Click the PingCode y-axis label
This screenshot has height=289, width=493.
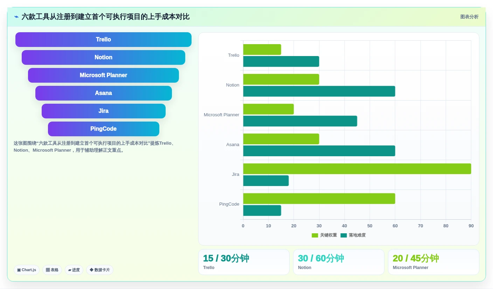pyautogui.click(x=229, y=204)
